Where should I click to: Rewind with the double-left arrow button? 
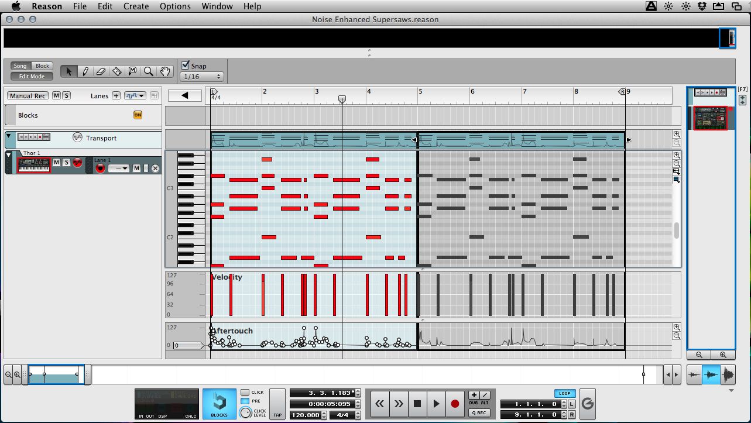click(380, 404)
